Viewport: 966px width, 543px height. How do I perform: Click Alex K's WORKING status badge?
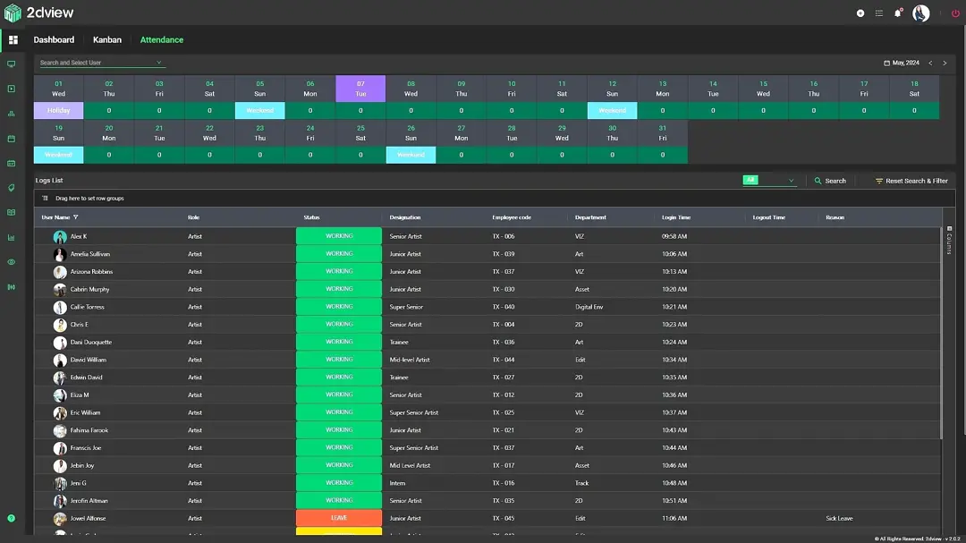(x=339, y=236)
